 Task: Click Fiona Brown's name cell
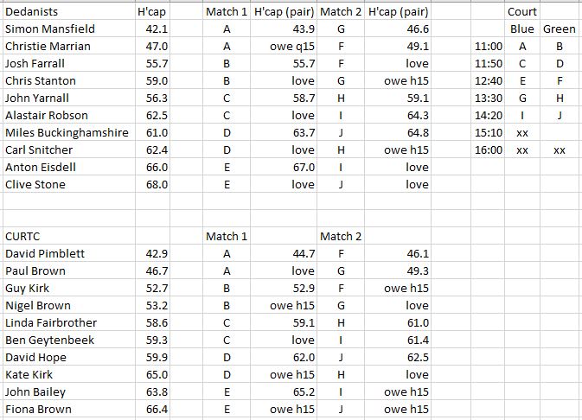39,409
